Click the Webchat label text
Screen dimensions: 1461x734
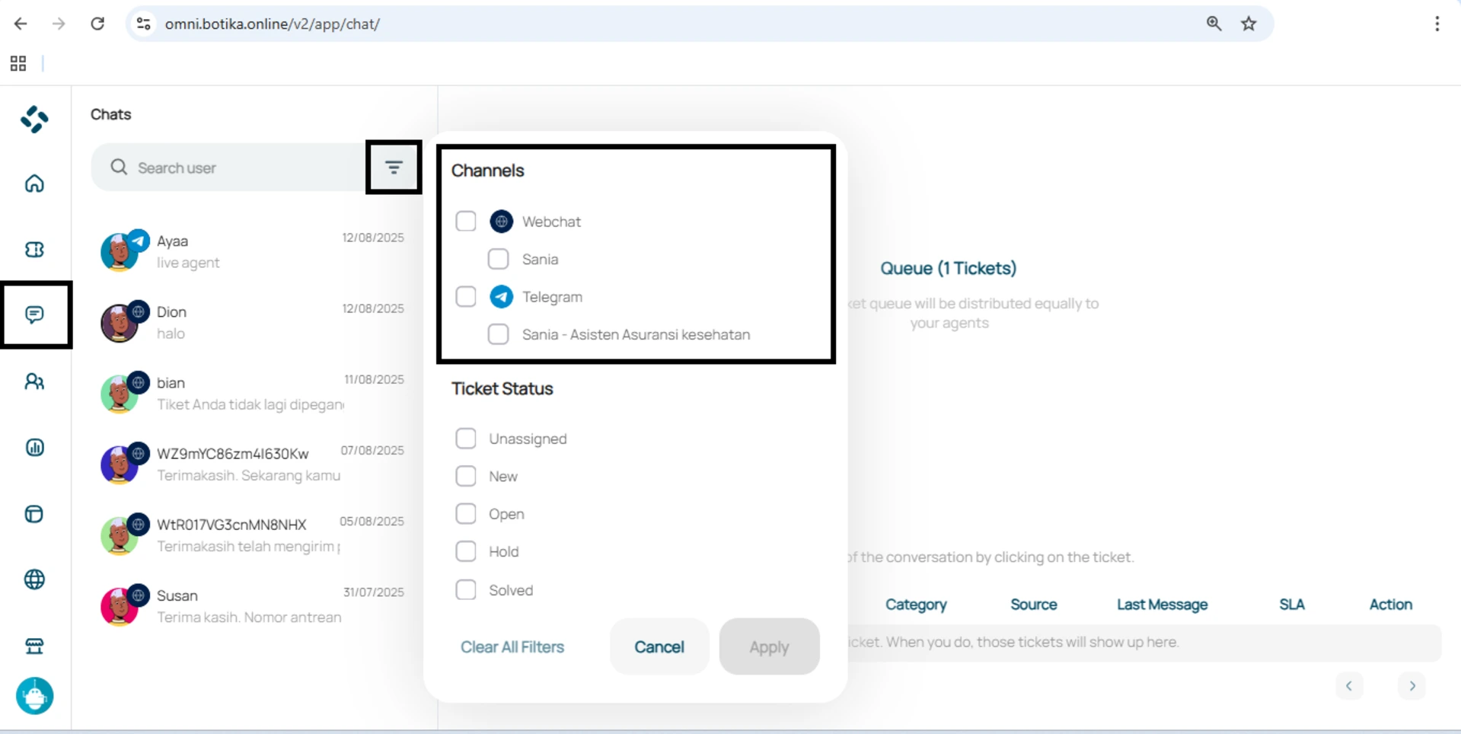[x=551, y=222]
